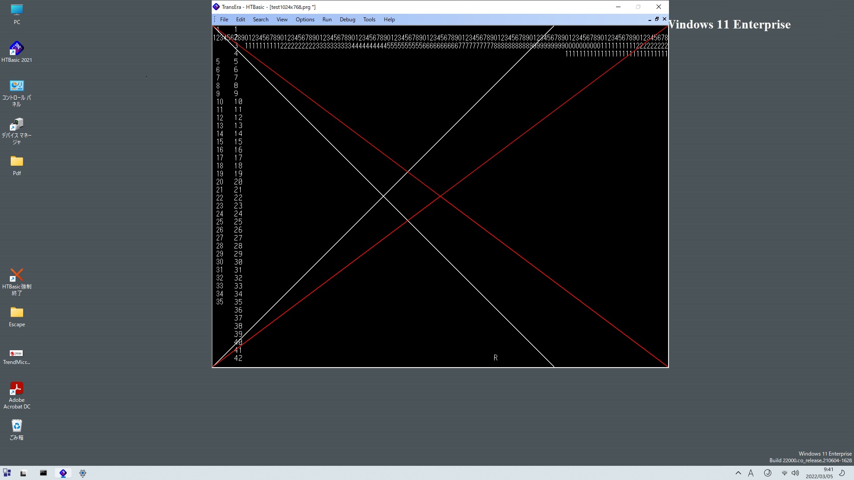Click the first column row label 35

pos(220,302)
